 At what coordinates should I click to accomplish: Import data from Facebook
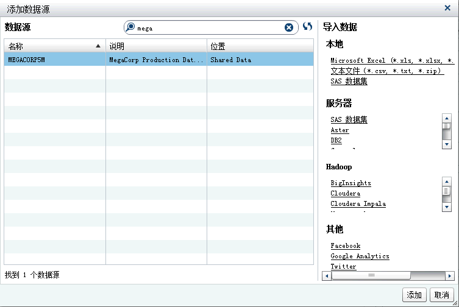pos(346,246)
